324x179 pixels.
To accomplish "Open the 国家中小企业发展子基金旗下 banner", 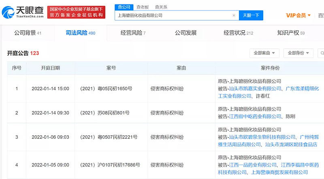I will [76, 12].
